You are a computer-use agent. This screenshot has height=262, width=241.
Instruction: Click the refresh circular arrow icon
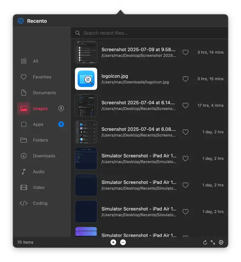(x=205, y=242)
